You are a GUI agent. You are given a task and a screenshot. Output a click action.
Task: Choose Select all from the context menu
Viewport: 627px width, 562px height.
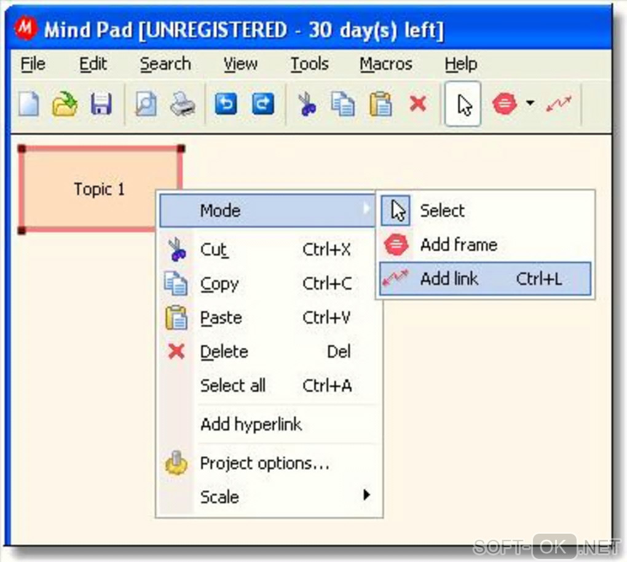click(267, 386)
